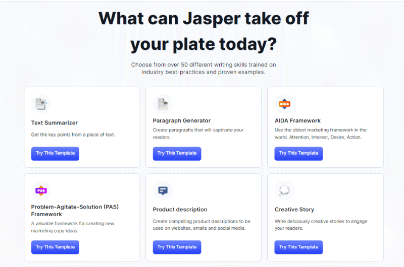The image size is (404, 267).
Task: Click the 'What can Jasper take off' headline
Action: click(x=204, y=19)
